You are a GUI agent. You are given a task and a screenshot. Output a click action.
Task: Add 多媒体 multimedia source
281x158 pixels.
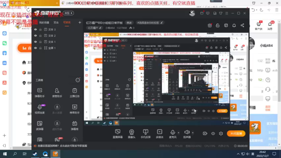click(x=159, y=134)
